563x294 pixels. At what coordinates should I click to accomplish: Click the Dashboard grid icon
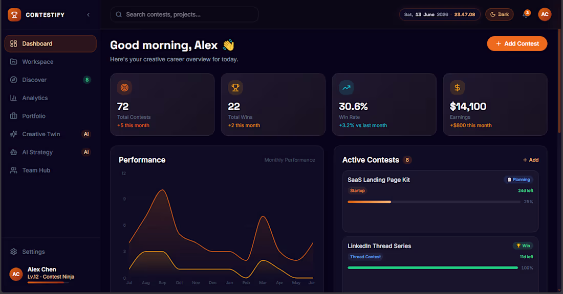(14, 44)
